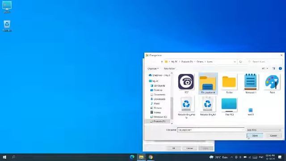This screenshot has width=286, height=161.
Task: Select the Recycle Bin_empty icon file
Action: [186, 108]
